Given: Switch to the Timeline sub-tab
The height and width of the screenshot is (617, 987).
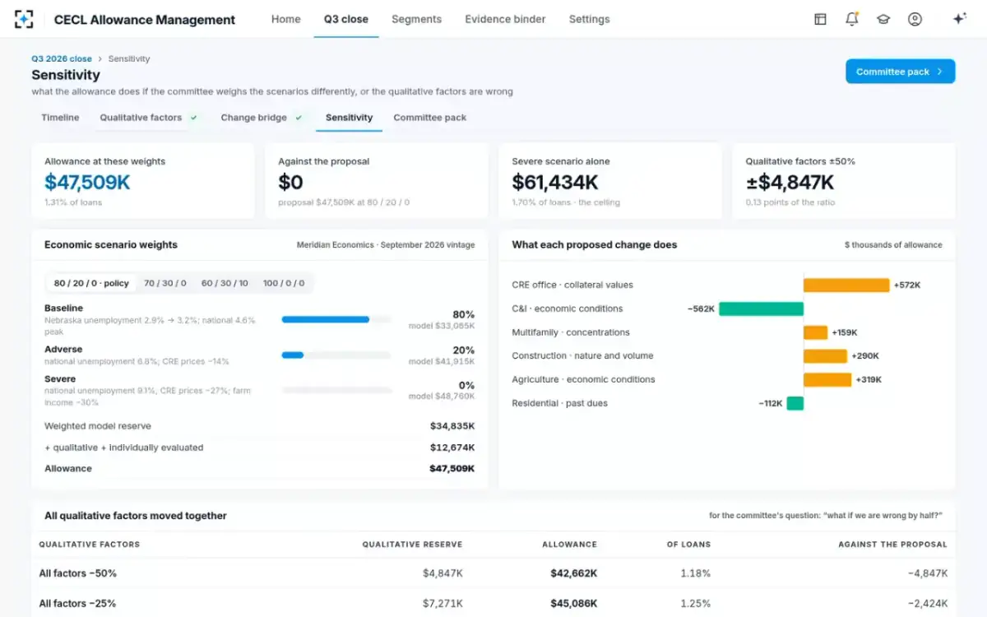Looking at the screenshot, I should (x=60, y=118).
